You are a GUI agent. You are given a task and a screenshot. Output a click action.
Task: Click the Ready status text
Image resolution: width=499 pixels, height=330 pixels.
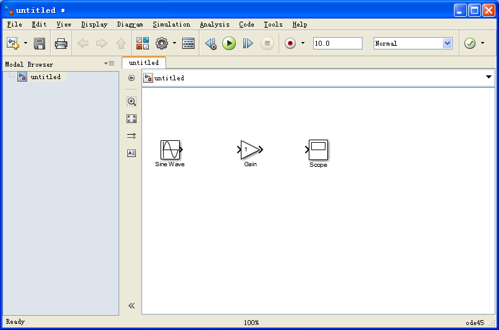point(15,322)
